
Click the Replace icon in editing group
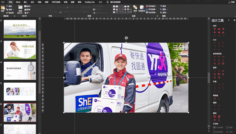161,9
